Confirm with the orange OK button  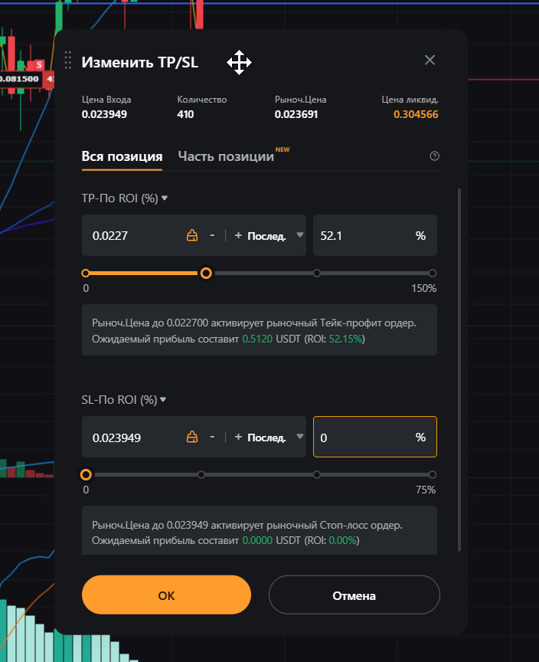click(x=166, y=595)
